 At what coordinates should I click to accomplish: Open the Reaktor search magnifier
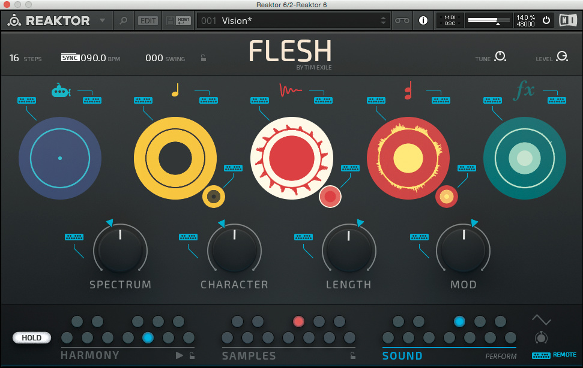tap(123, 21)
